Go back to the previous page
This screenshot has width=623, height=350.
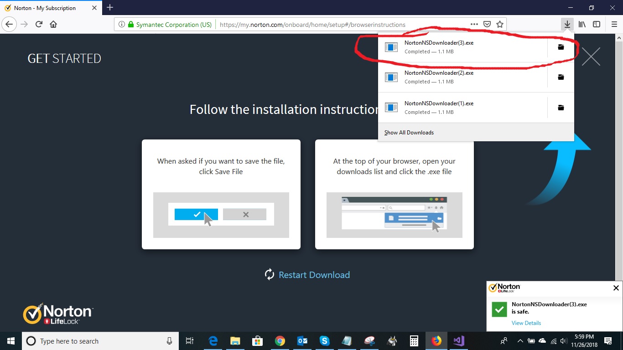tap(9, 24)
